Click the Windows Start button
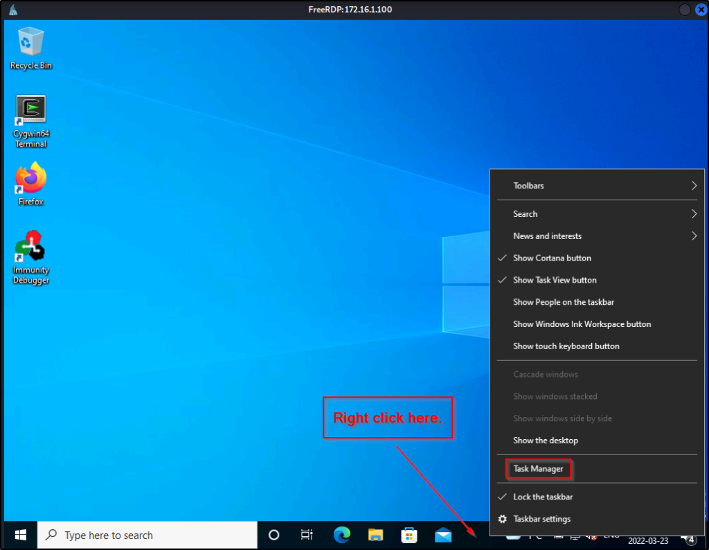 click(x=21, y=535)
